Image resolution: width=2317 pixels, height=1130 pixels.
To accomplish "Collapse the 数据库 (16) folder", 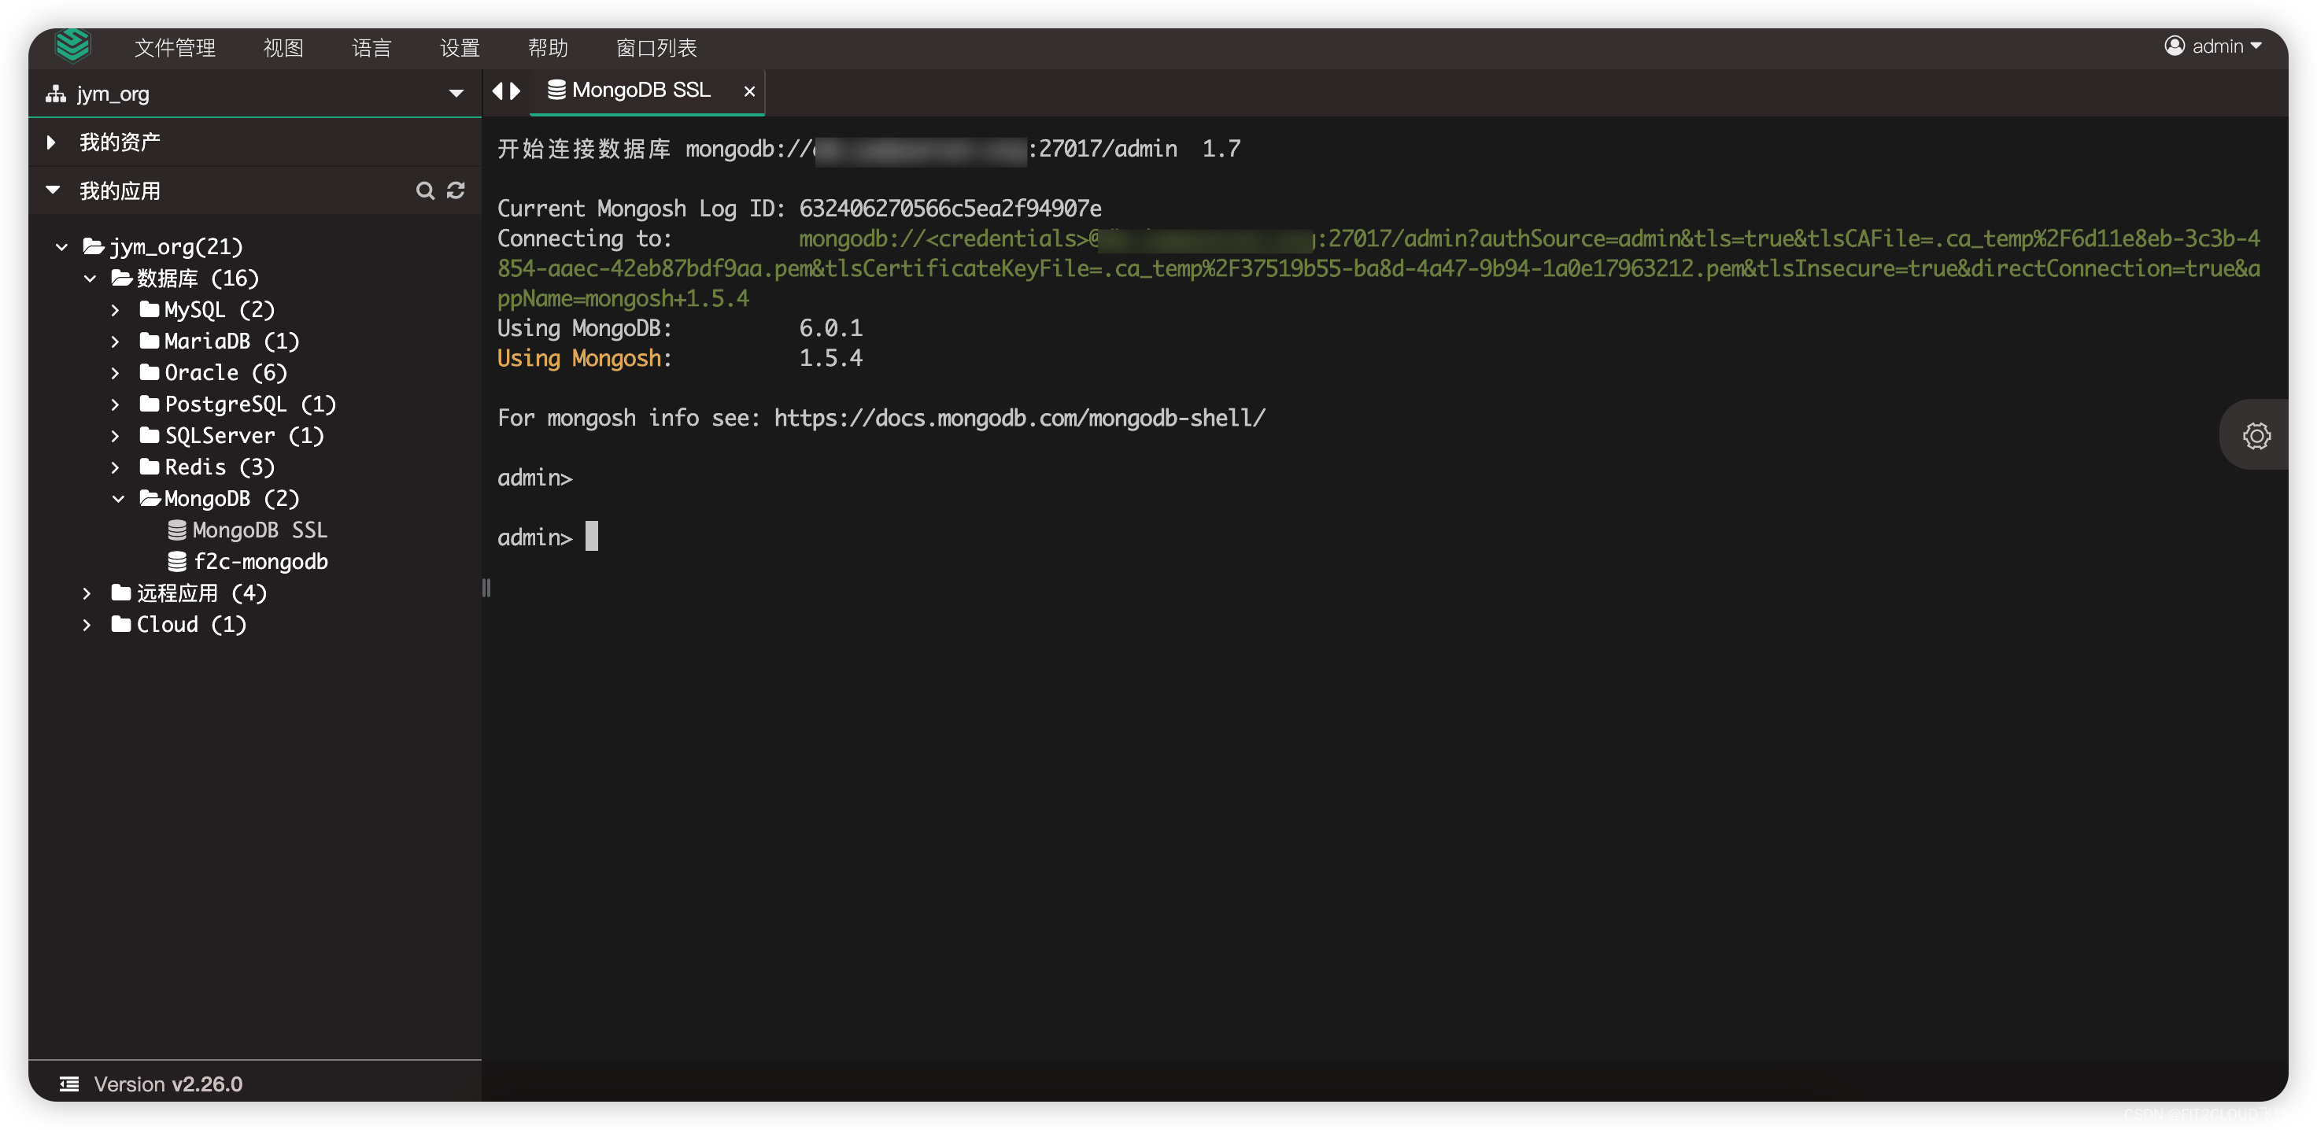I will 90,278.
